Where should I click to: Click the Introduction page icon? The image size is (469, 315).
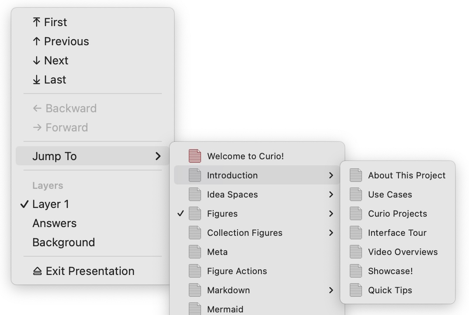pos(195,175)
